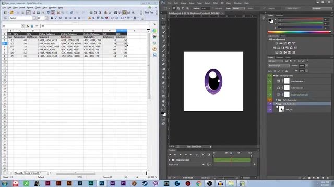
Task: Toggle visibility of Right_Eye_Scaled group
Action: coord(270,100)
